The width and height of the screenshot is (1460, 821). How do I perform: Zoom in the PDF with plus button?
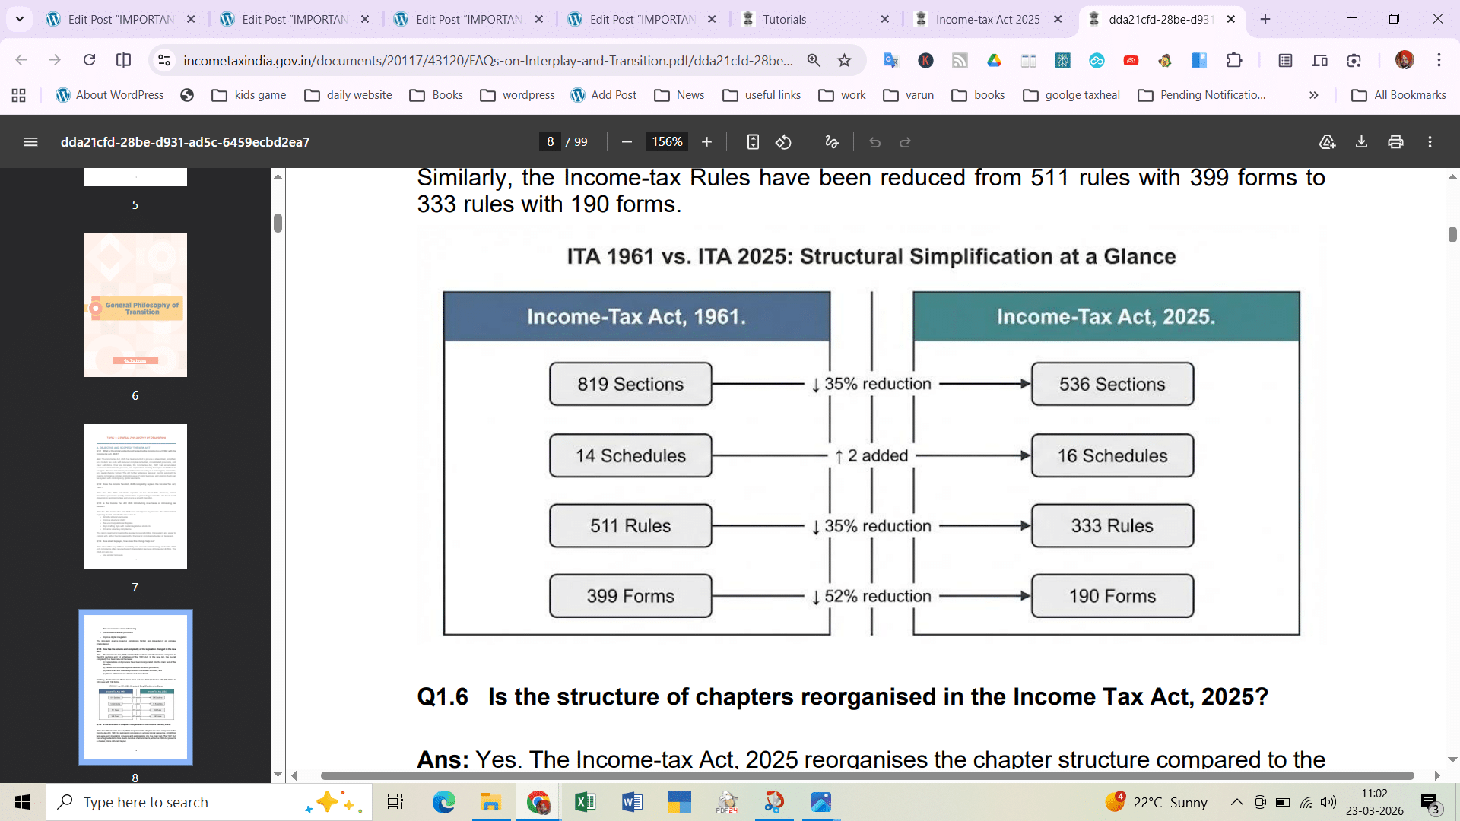click(706, 142)
